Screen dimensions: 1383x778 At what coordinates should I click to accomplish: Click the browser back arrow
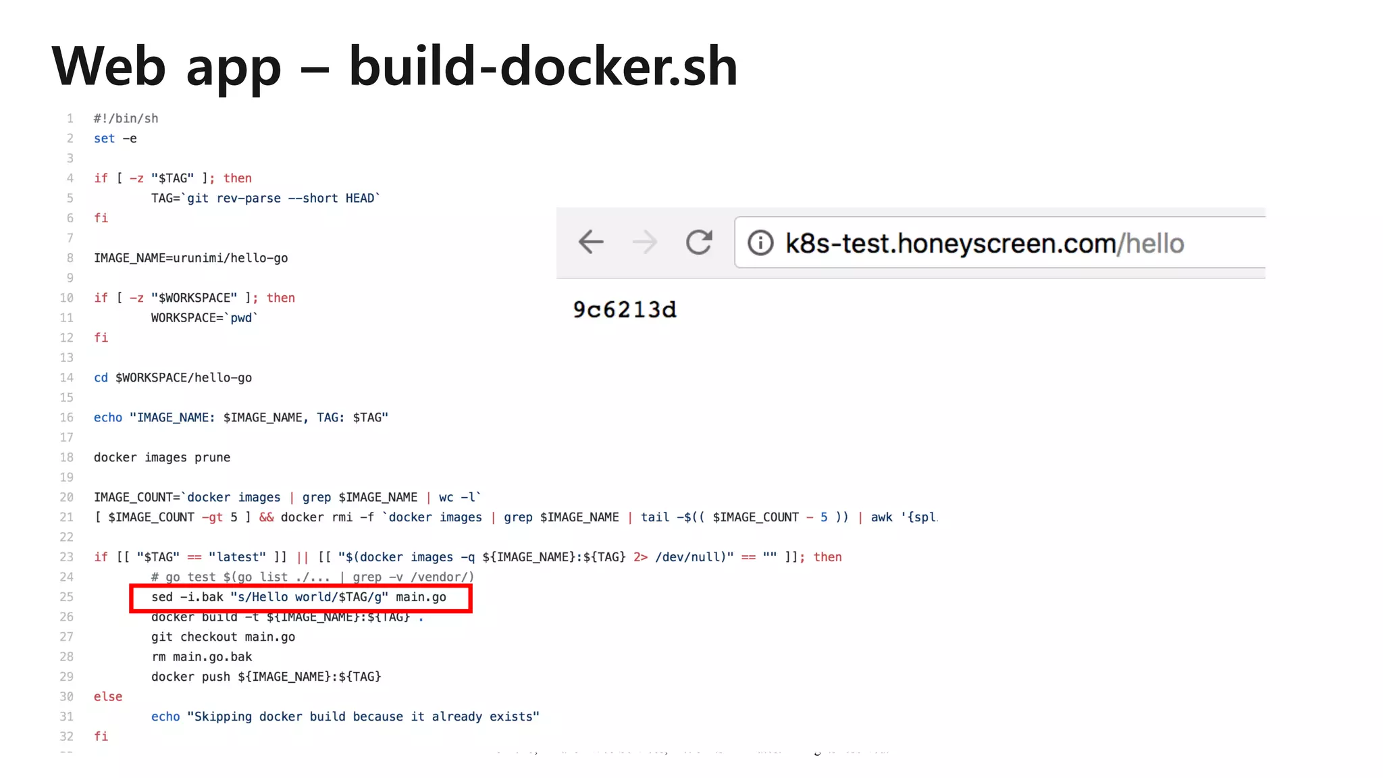click(x=591, y=242)
